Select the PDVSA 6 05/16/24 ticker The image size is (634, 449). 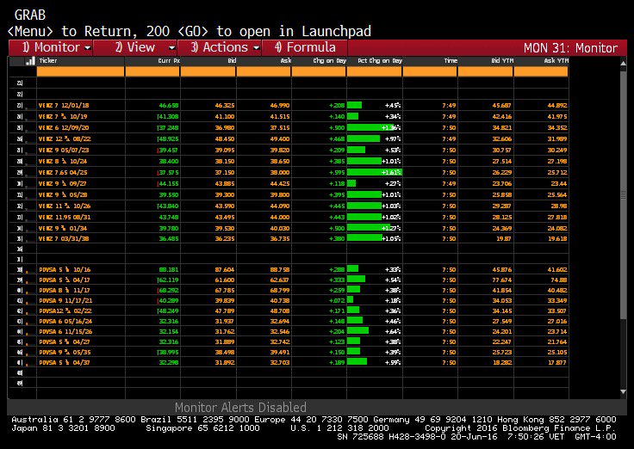[65, 322]
